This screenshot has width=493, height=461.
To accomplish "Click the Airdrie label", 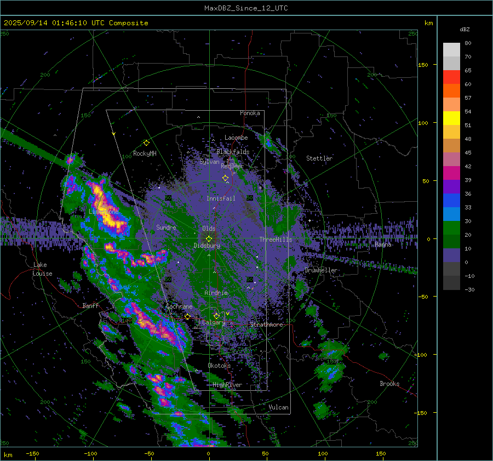I will point(216,293).
